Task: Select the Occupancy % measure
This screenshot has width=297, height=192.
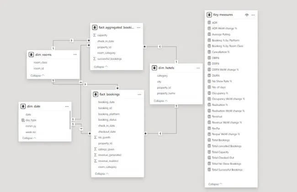Action: point(220,93)
